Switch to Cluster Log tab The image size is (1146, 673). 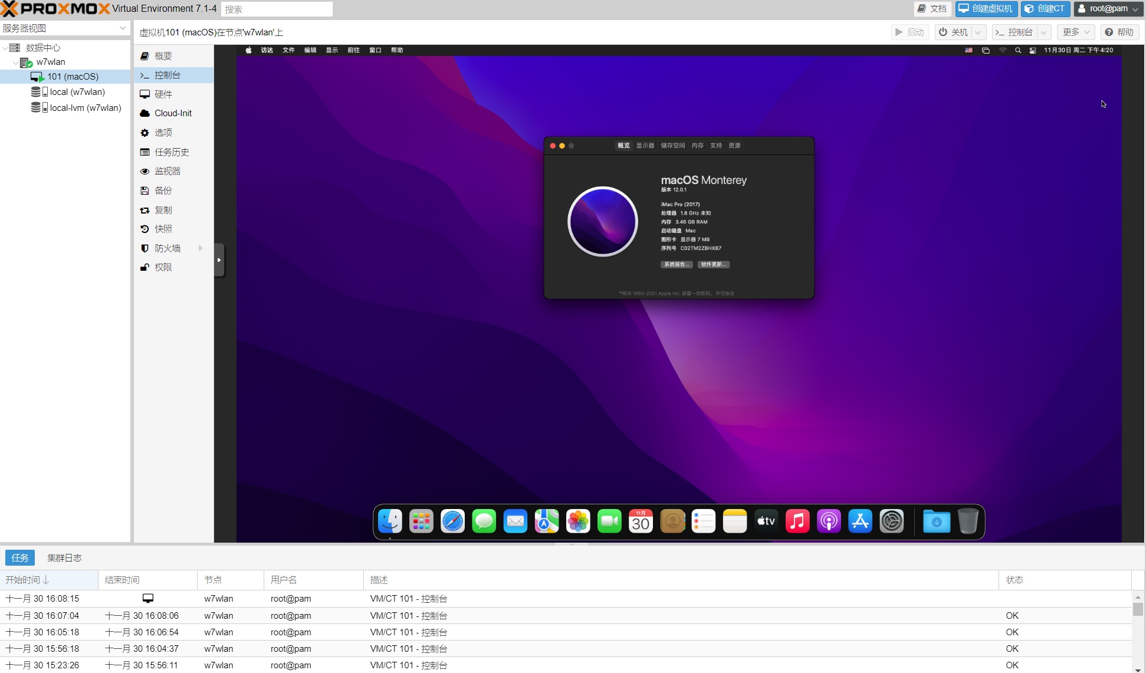64,557
